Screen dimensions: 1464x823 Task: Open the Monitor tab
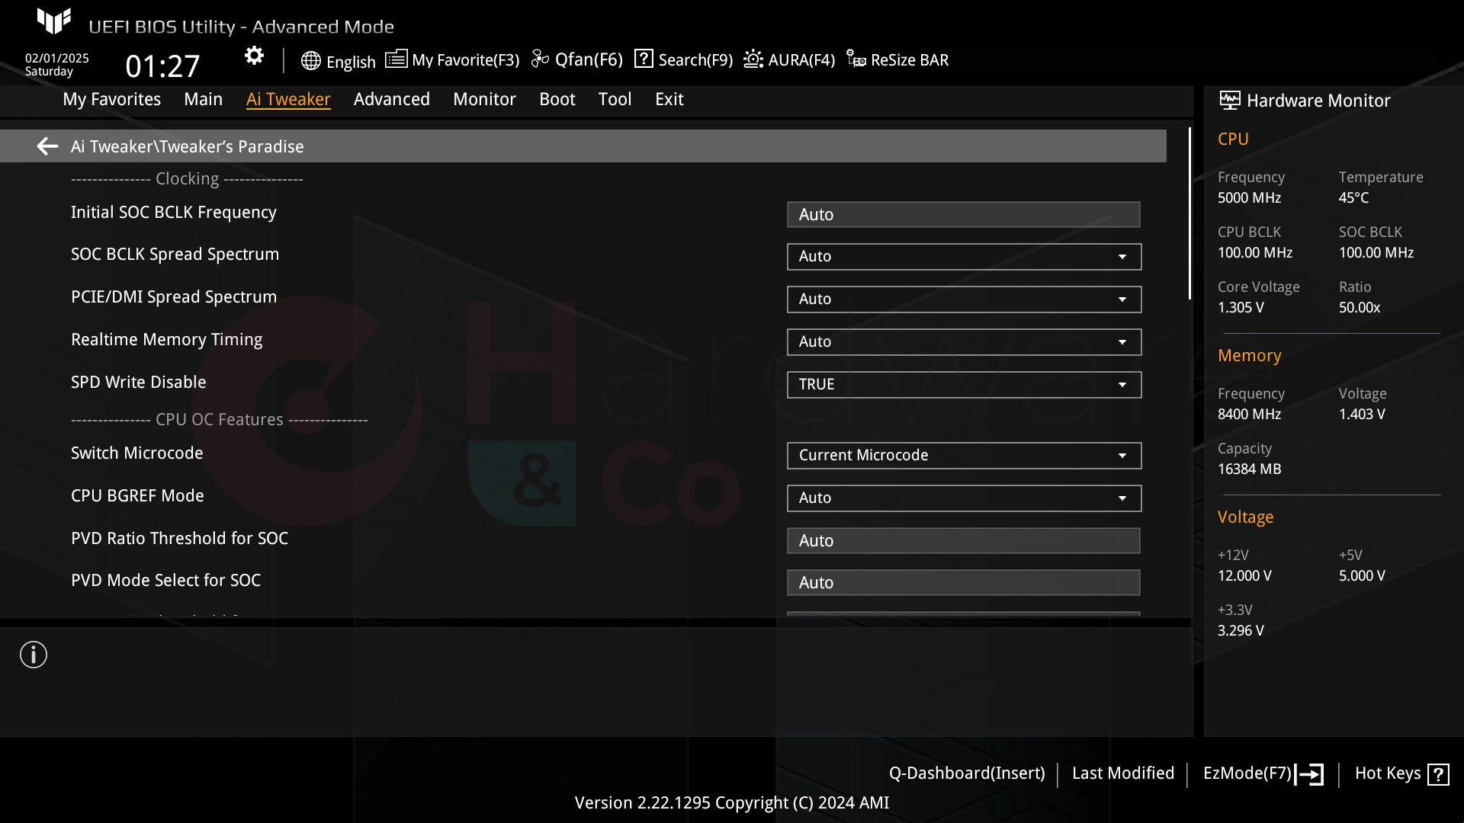point(484,99)
